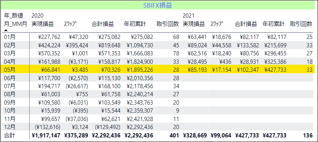The width and height of the screenshot is (318, 142).
Task: Click the ¥296,455 cumulative cell in 2021
Action: 275,53
